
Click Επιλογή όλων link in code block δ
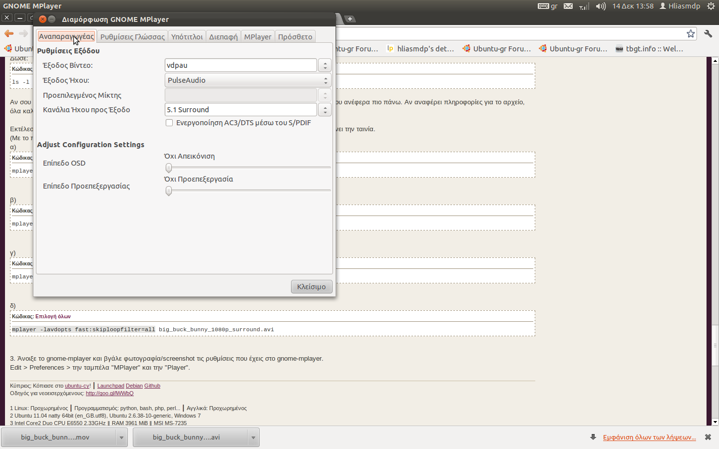(53, 316)
